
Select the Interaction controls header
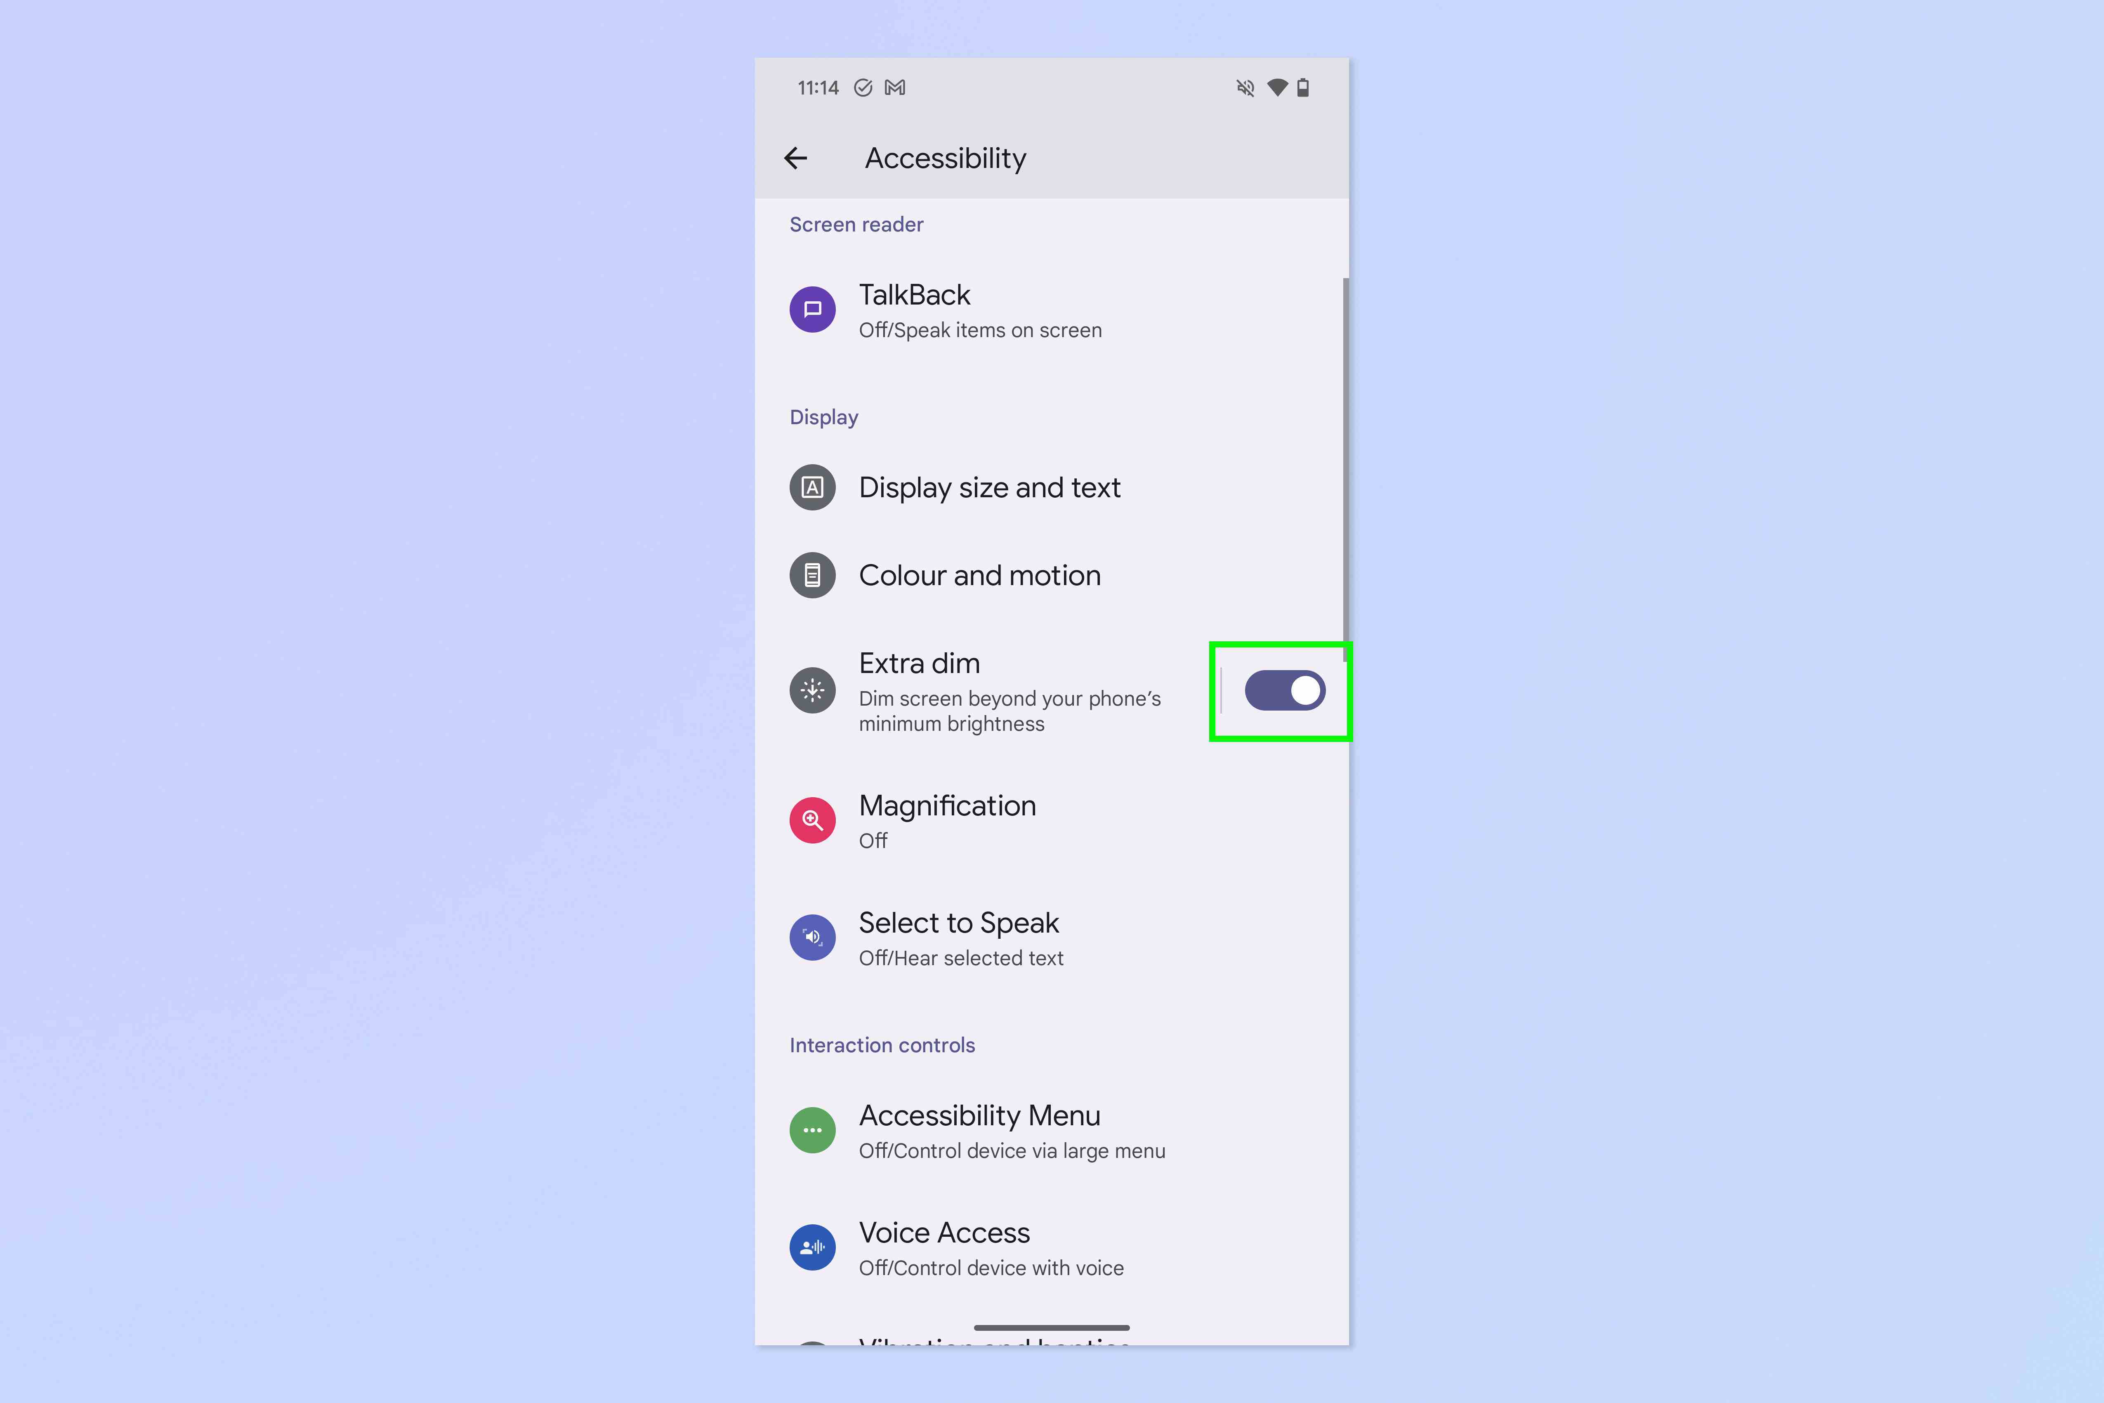[x=881, y=1044]
